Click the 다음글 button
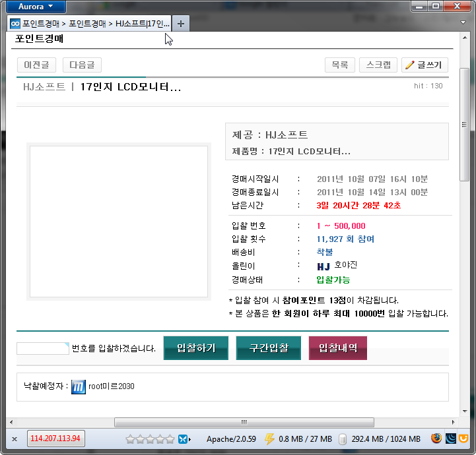The height and width of the screenshot is (455, 476). pos(82,65)
